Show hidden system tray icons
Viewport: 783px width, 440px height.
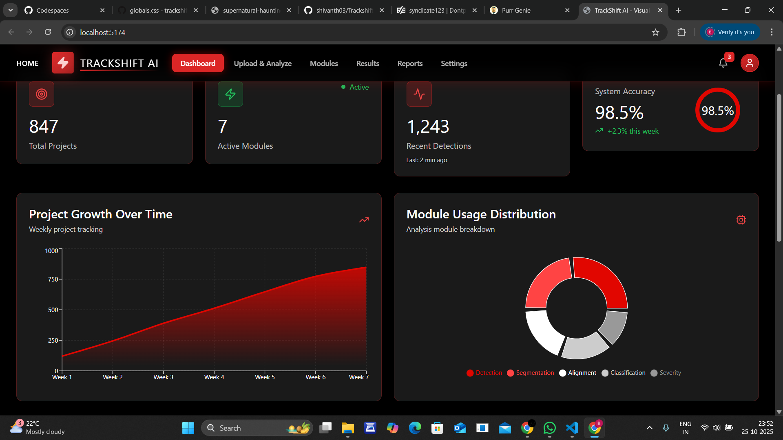coord(649,428)
